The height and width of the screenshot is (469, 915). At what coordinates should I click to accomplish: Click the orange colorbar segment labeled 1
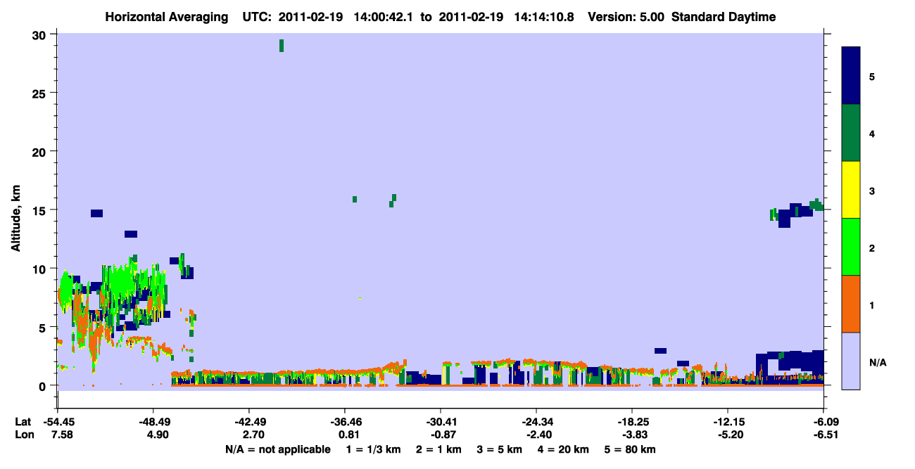(851, 304)
